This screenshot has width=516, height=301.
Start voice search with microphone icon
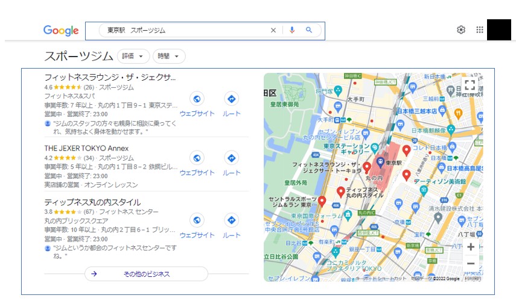pyautogui.click(x=292, y=30)
